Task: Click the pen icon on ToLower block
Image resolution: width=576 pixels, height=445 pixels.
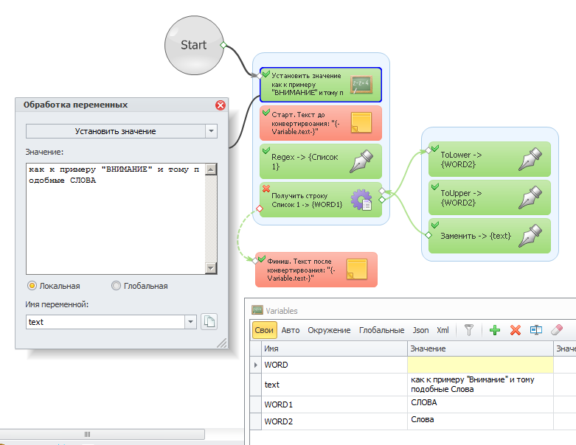Action: click(x=530, y=159)
